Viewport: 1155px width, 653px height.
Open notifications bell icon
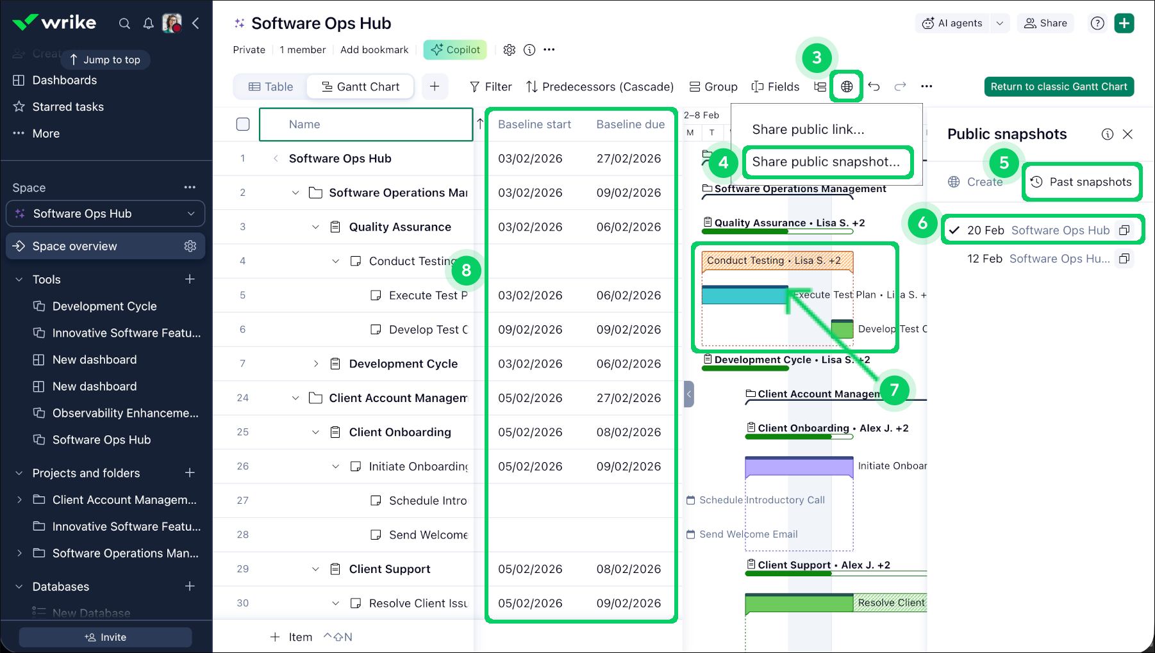pyautogui.click(x=148, y=24)
